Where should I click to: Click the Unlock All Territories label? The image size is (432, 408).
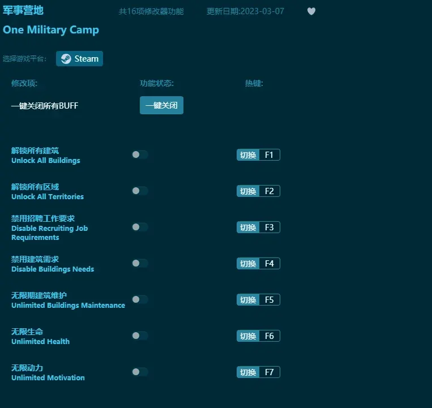click(48, 196)
